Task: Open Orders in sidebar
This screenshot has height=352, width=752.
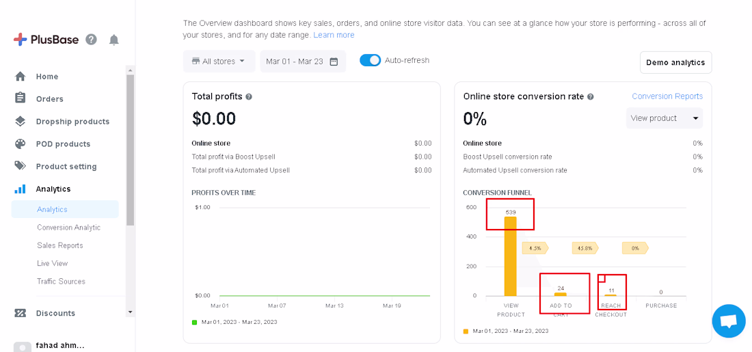Action: 49,99
